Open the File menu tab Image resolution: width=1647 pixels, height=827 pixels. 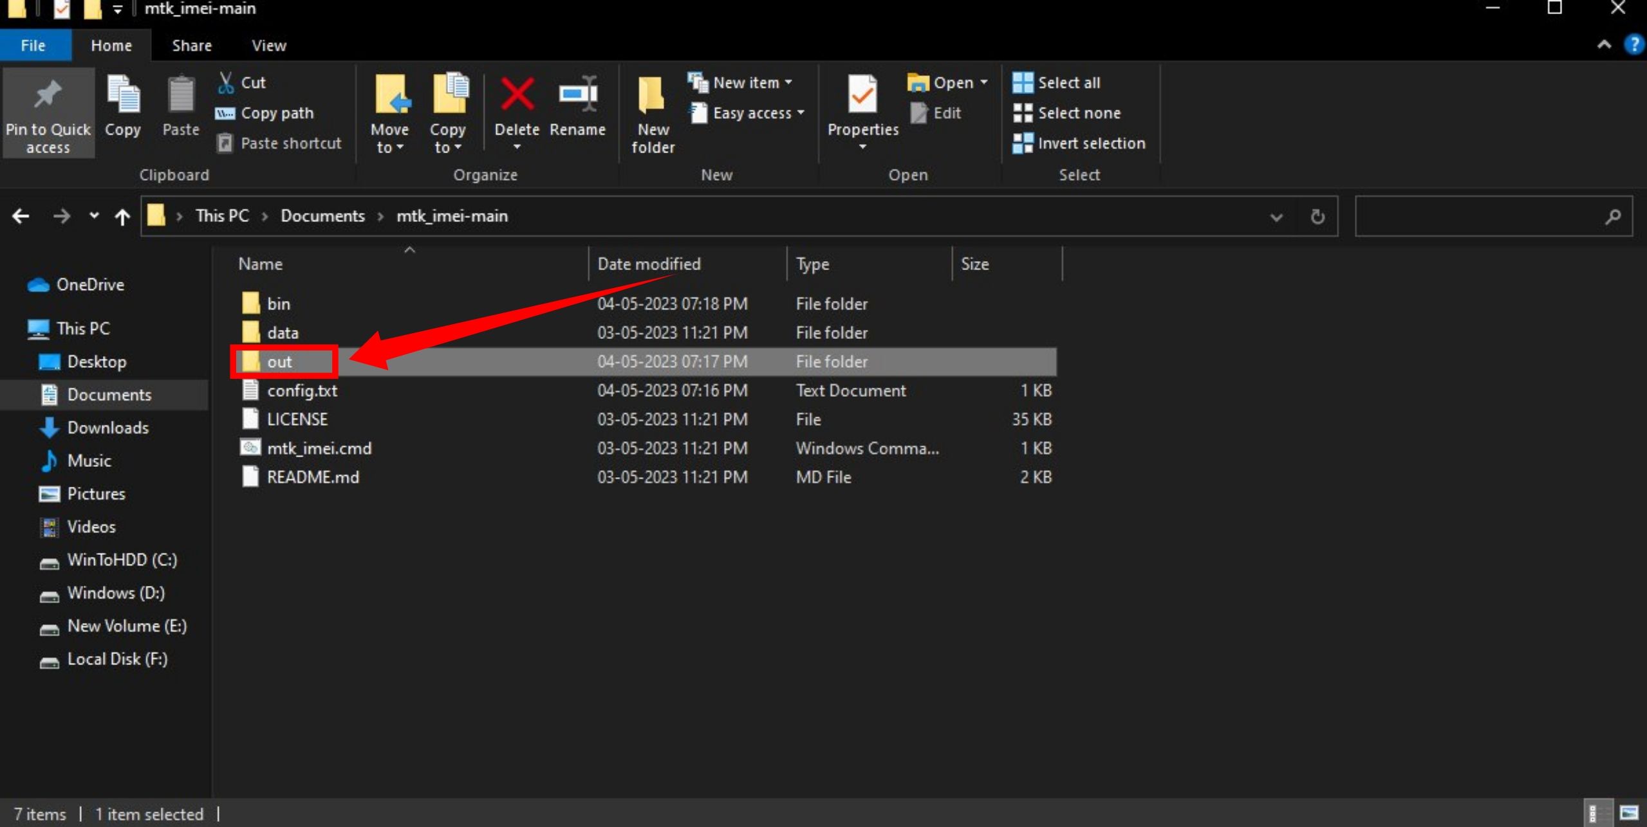(33, 46)
